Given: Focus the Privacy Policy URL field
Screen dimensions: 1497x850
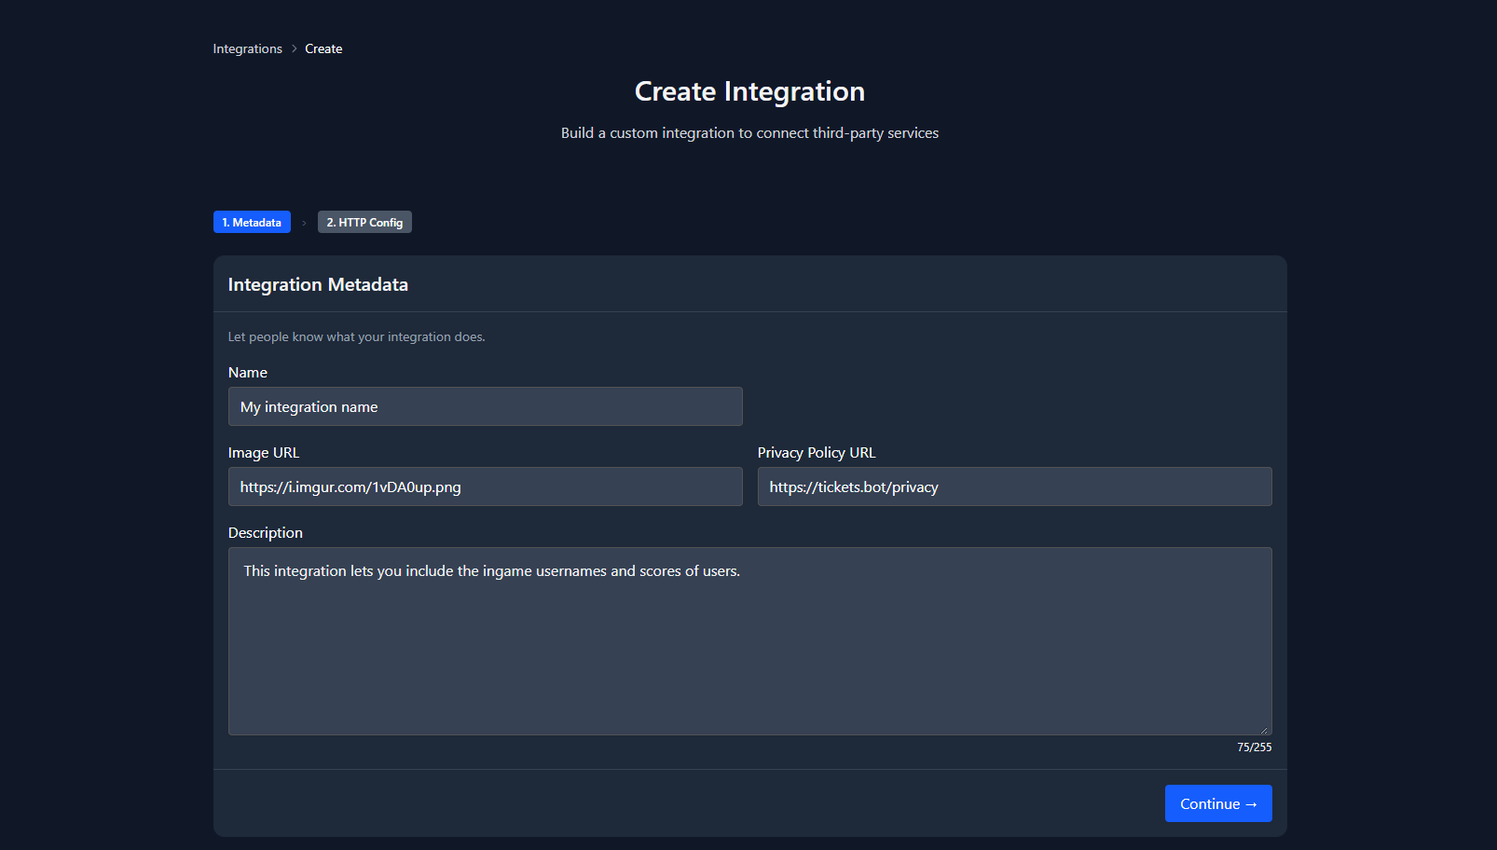Looking at the screenshot, I should (x=1014, y=487).
